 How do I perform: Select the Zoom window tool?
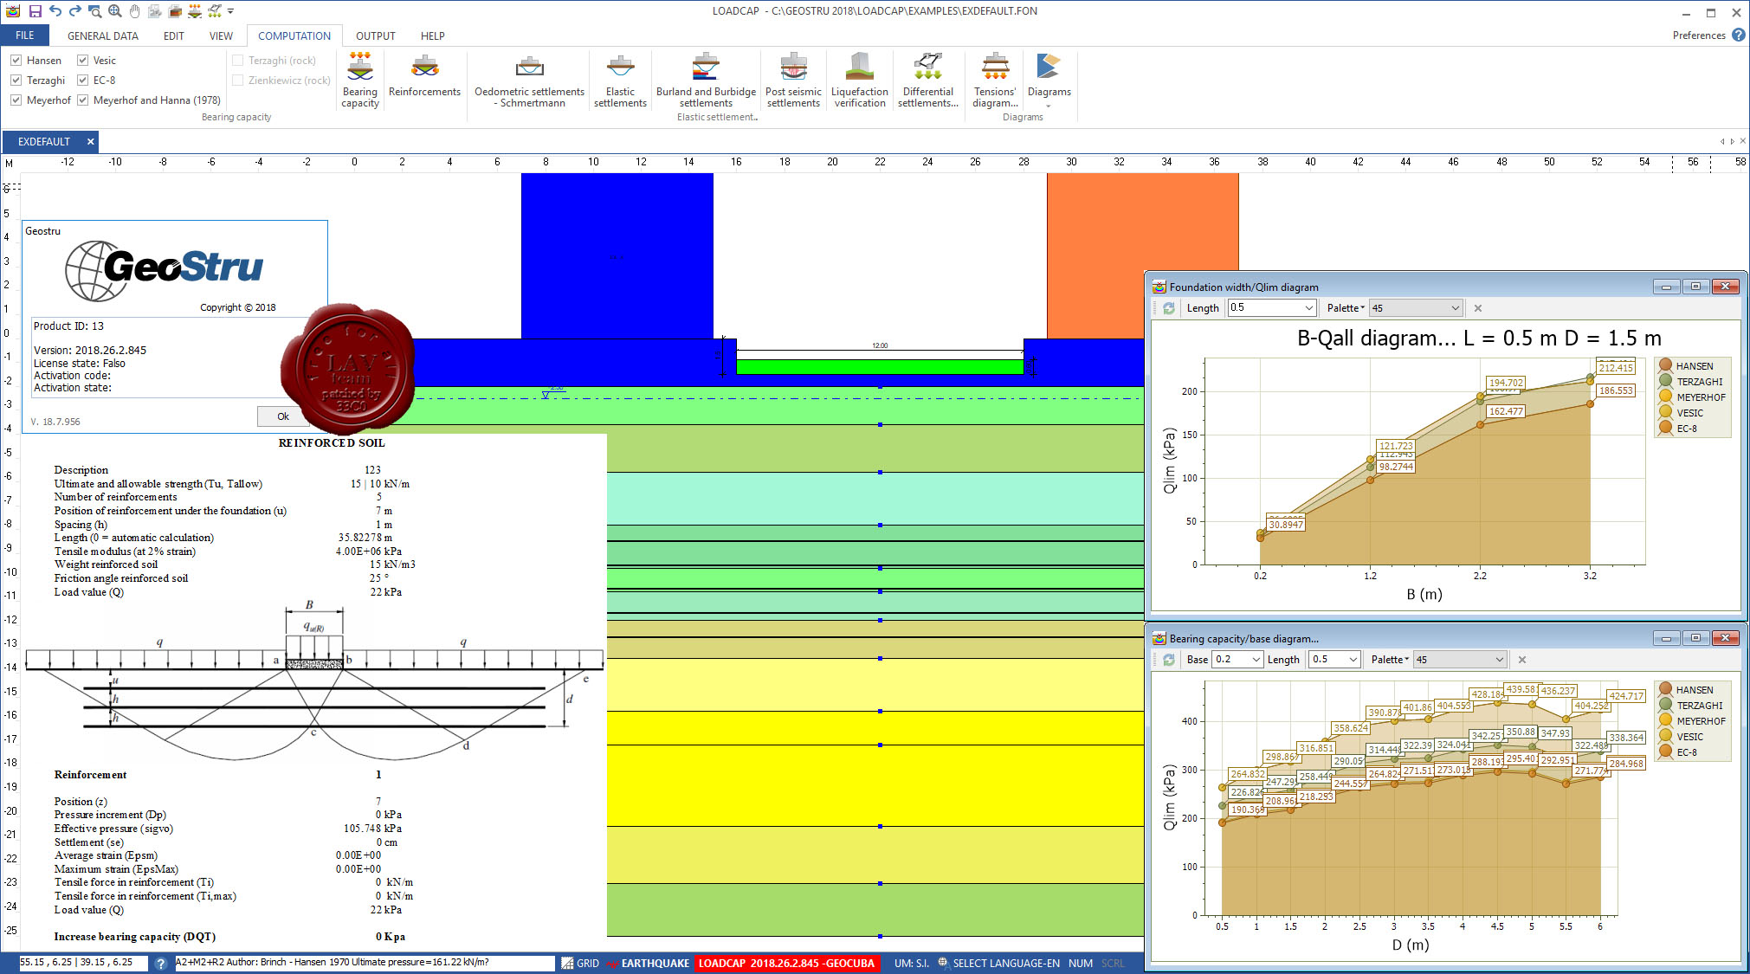94,11
